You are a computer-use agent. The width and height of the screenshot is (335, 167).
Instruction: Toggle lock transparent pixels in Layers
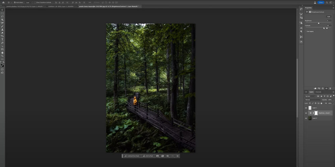[310, 103]
